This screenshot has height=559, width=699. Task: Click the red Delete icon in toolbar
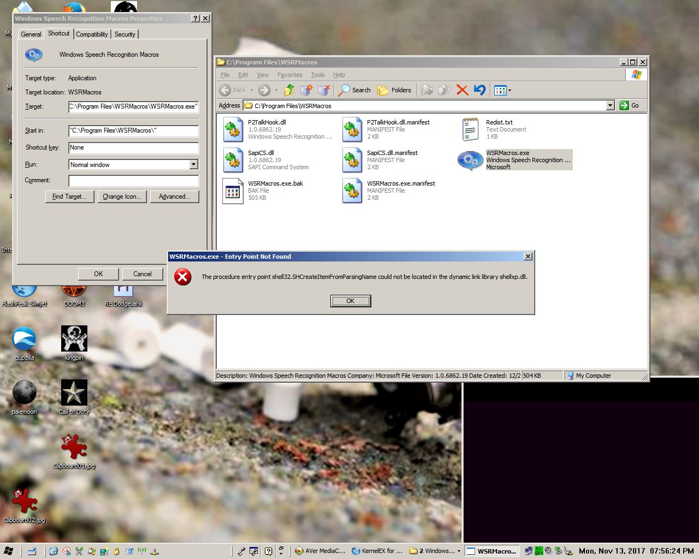tap(463, 90)
